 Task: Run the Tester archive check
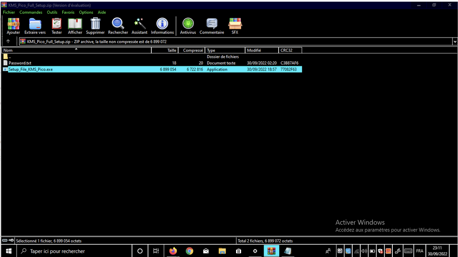pos(56,26)
